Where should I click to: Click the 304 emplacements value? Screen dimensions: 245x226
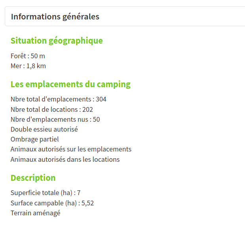(x=101, y=99)
